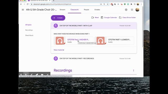Click the browser address bar URL
This screenshot has width=168, height=94.
[52, 4]
